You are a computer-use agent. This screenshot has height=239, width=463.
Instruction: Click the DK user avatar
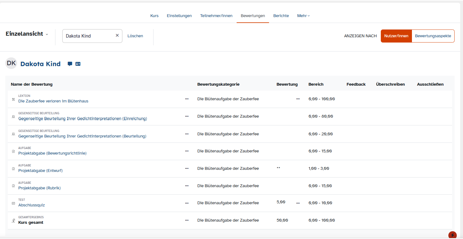point(11,63)
